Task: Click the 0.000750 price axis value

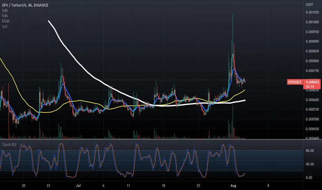Action: tap(312, 71)
